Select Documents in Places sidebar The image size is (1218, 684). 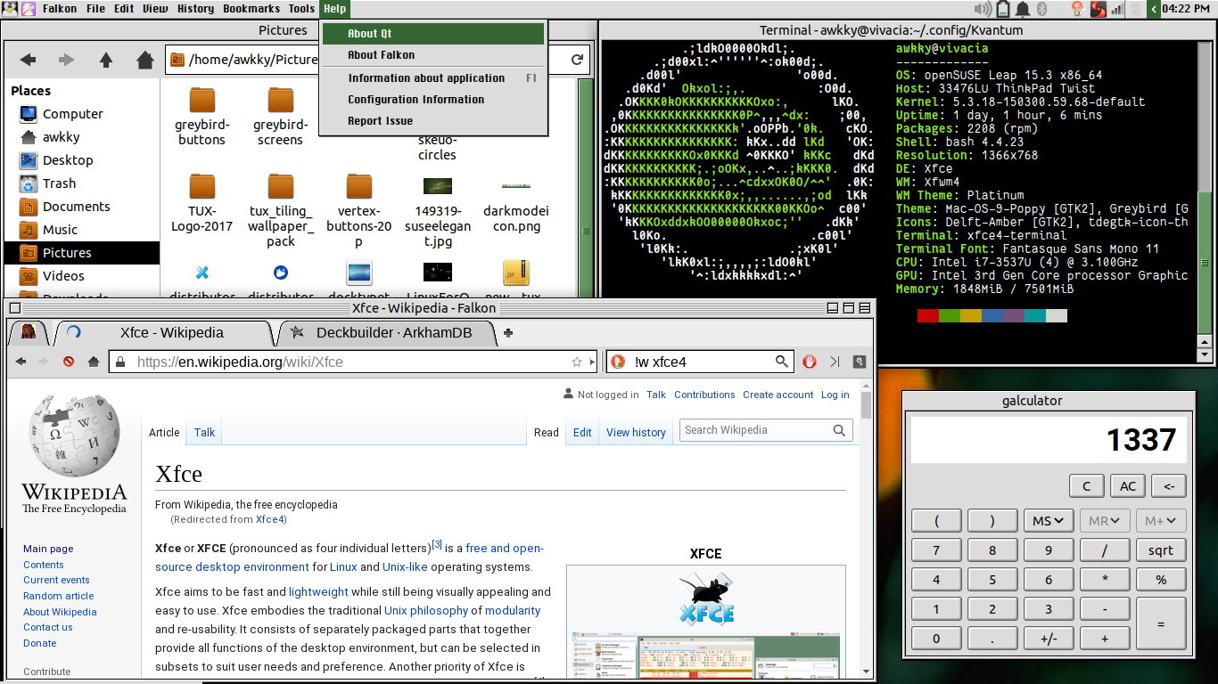(x=82, y=207)
